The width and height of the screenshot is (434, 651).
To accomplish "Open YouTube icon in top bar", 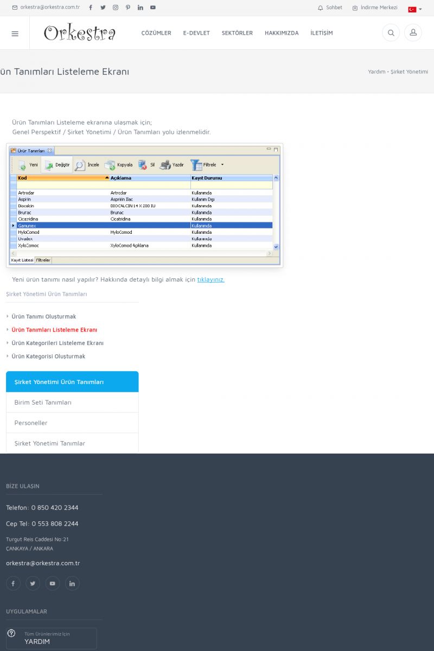I will 153,8.
